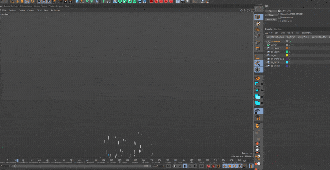Click the camera object icon in toolbar

click(x=183, y=1)
